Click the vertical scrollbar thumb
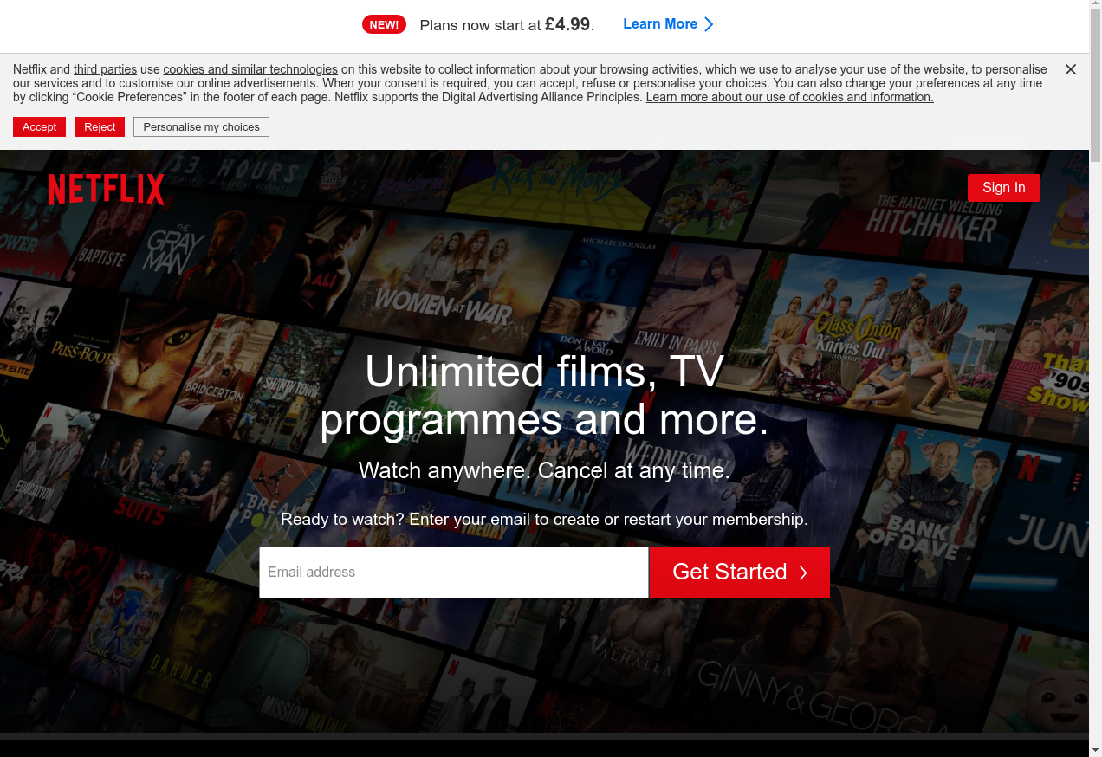The width and height of the screenshot is (1102, 757). click(1095, 87)
